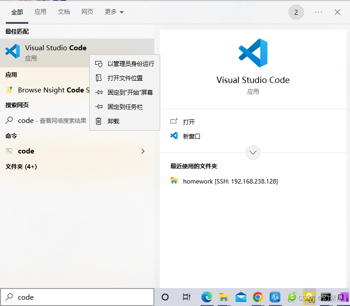The height and width of the screenshot is (306, 350).
Task: Click the large VS Code logo in preview
Action: (253, 53)
